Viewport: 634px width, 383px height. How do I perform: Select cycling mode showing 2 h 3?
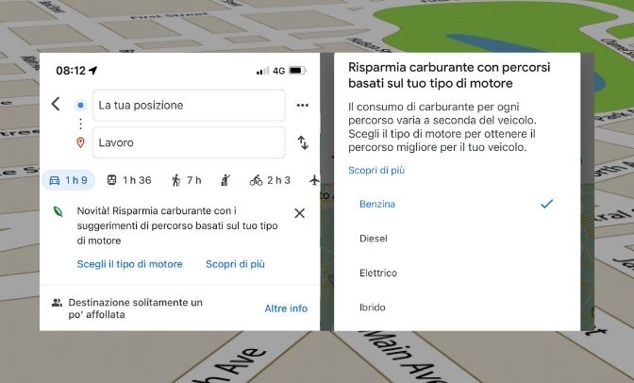click(x=270, y=180)
